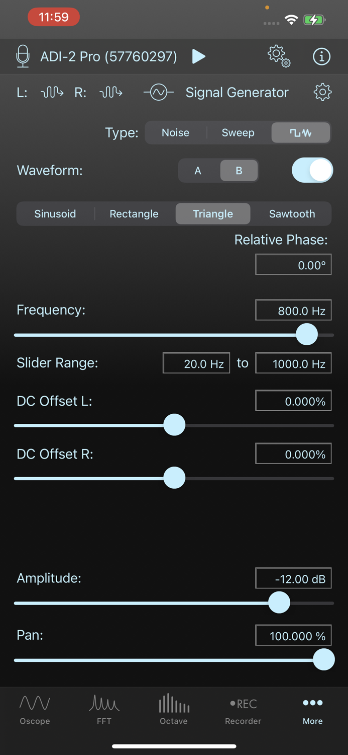This screenshot has width=348, height=755.
Task: Switch to the FFT tab
Action: pos(104,709)
